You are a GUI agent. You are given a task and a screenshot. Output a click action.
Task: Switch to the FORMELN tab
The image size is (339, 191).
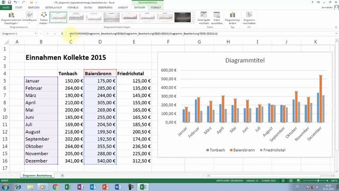tap(73, 7)
